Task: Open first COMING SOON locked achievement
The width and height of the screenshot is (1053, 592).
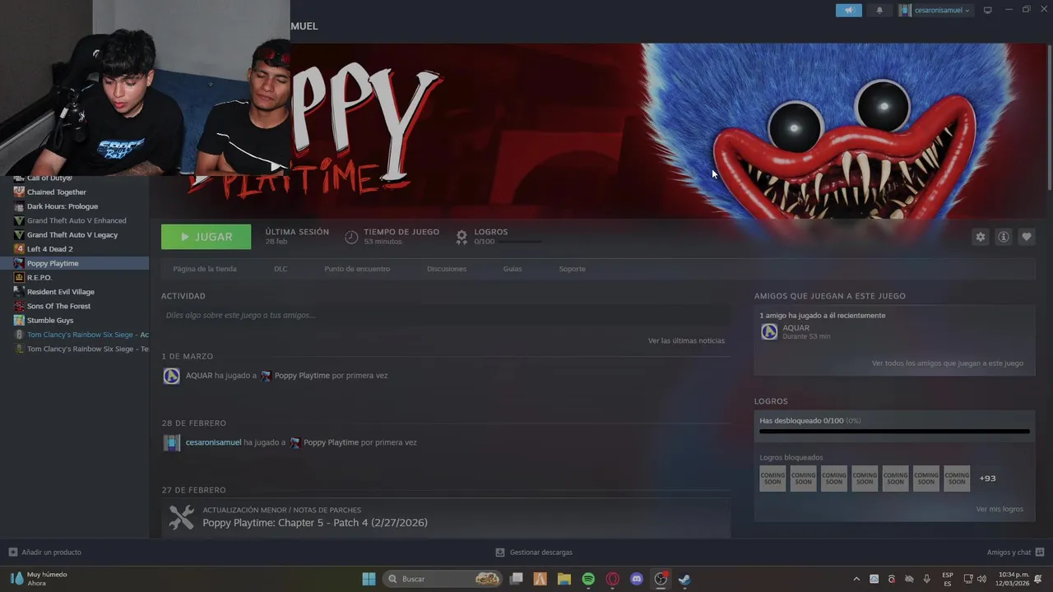Action: (x=772, y=479)
